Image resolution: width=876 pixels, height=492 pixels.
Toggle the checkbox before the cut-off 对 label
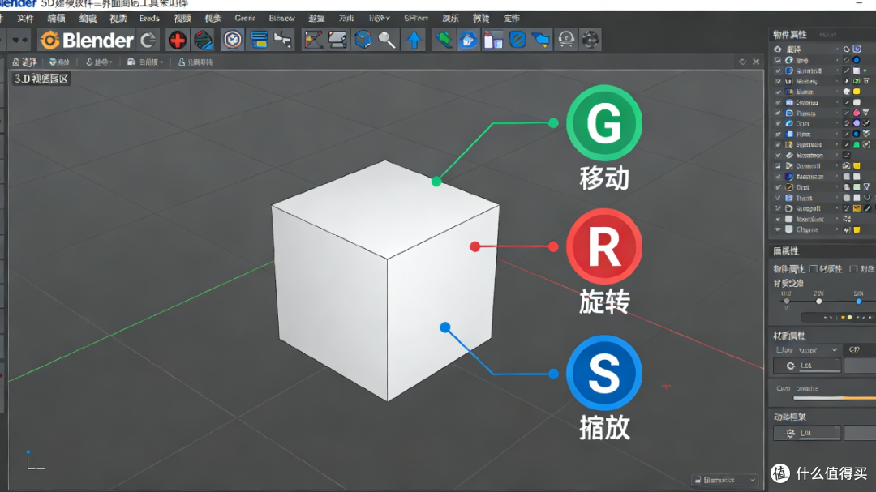(853, 269)
